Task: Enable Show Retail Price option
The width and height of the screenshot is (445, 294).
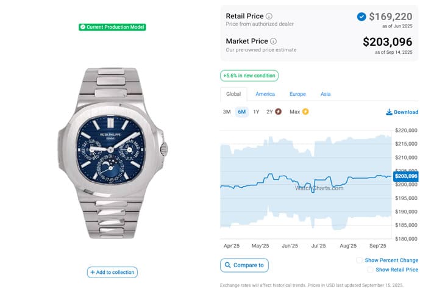Action: (x=370, y=270)
